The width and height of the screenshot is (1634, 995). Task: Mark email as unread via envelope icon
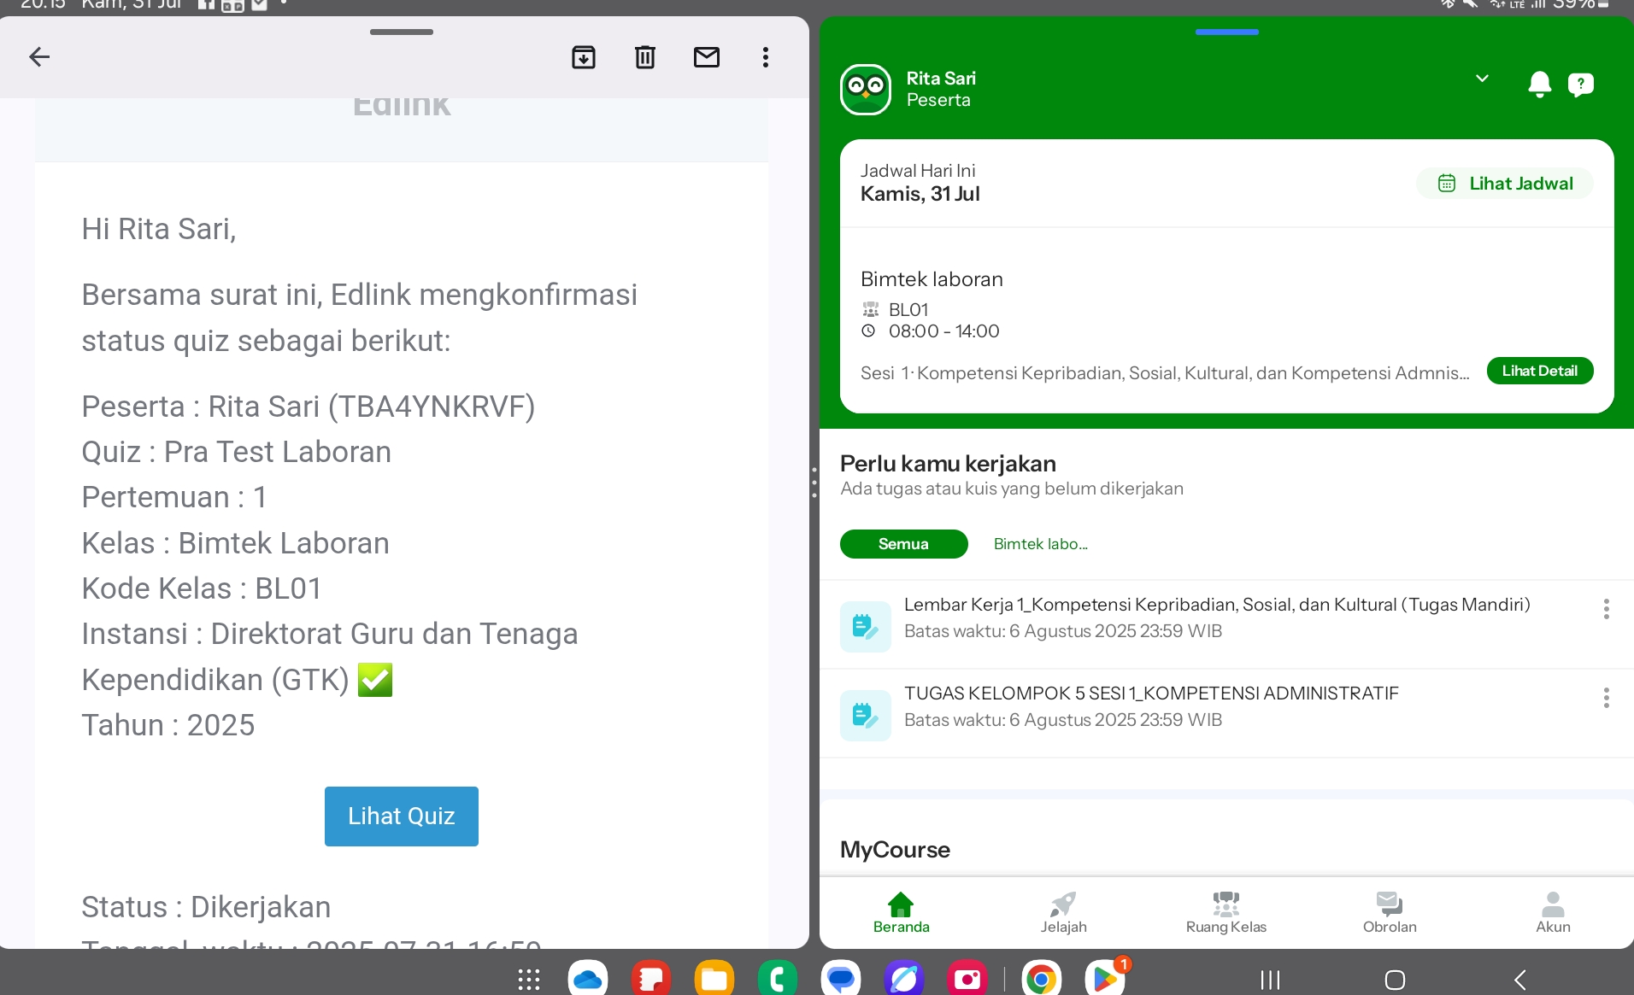(706, 57)
